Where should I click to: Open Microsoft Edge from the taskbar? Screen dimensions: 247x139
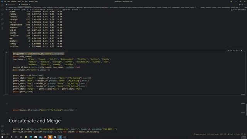click(x=31, y=137)
